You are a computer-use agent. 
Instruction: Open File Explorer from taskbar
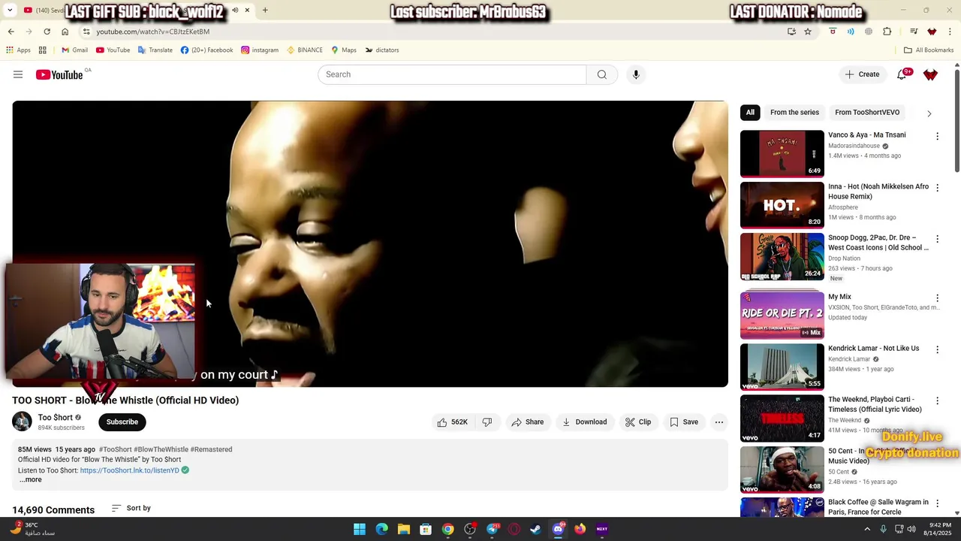pos(404,529)
